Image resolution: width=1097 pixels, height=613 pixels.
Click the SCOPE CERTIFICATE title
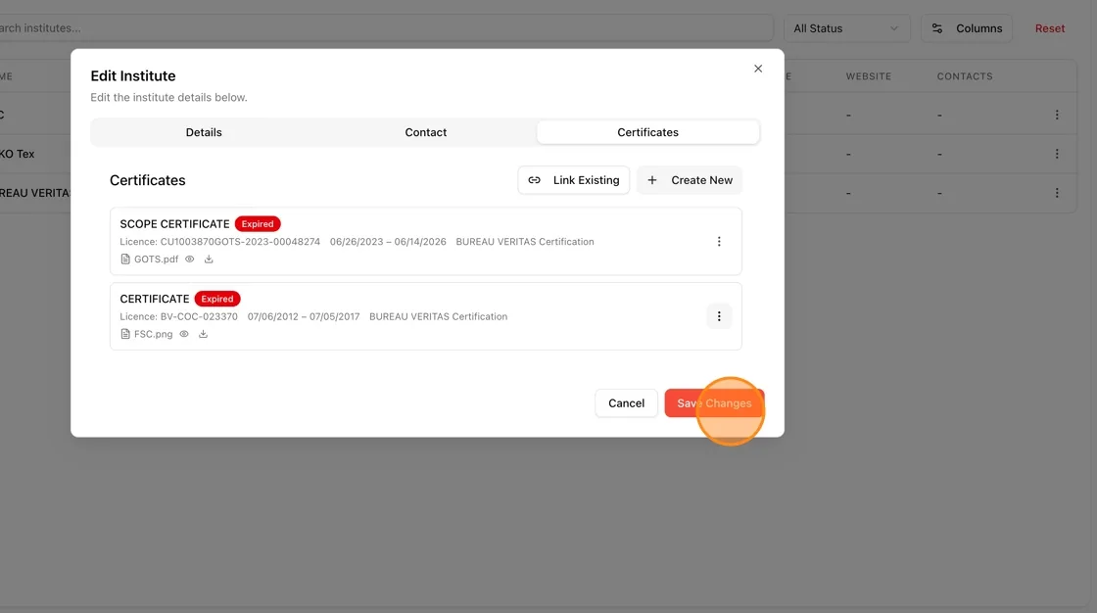[x=174, y=224]
